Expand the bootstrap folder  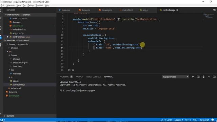11,66
